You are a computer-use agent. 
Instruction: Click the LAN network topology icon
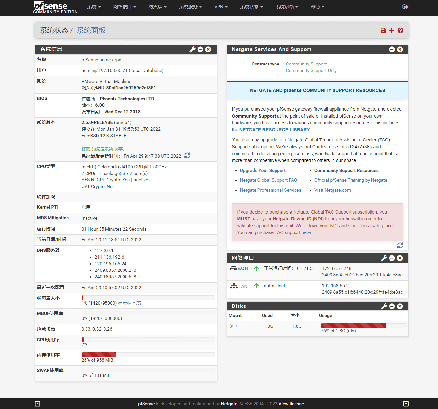[234, 286]
